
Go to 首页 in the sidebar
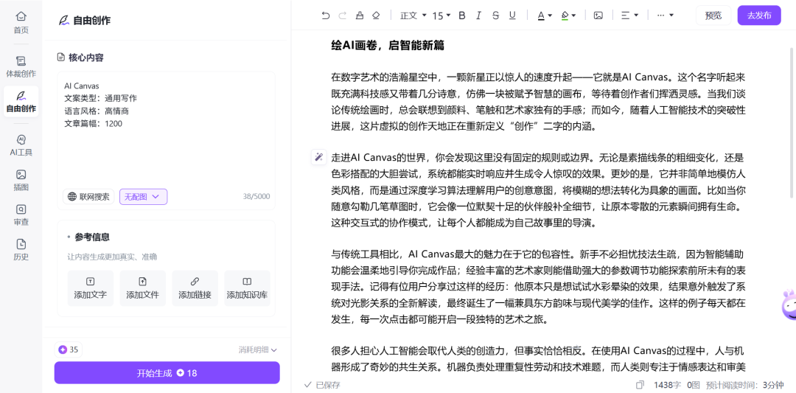click(21, 22)
